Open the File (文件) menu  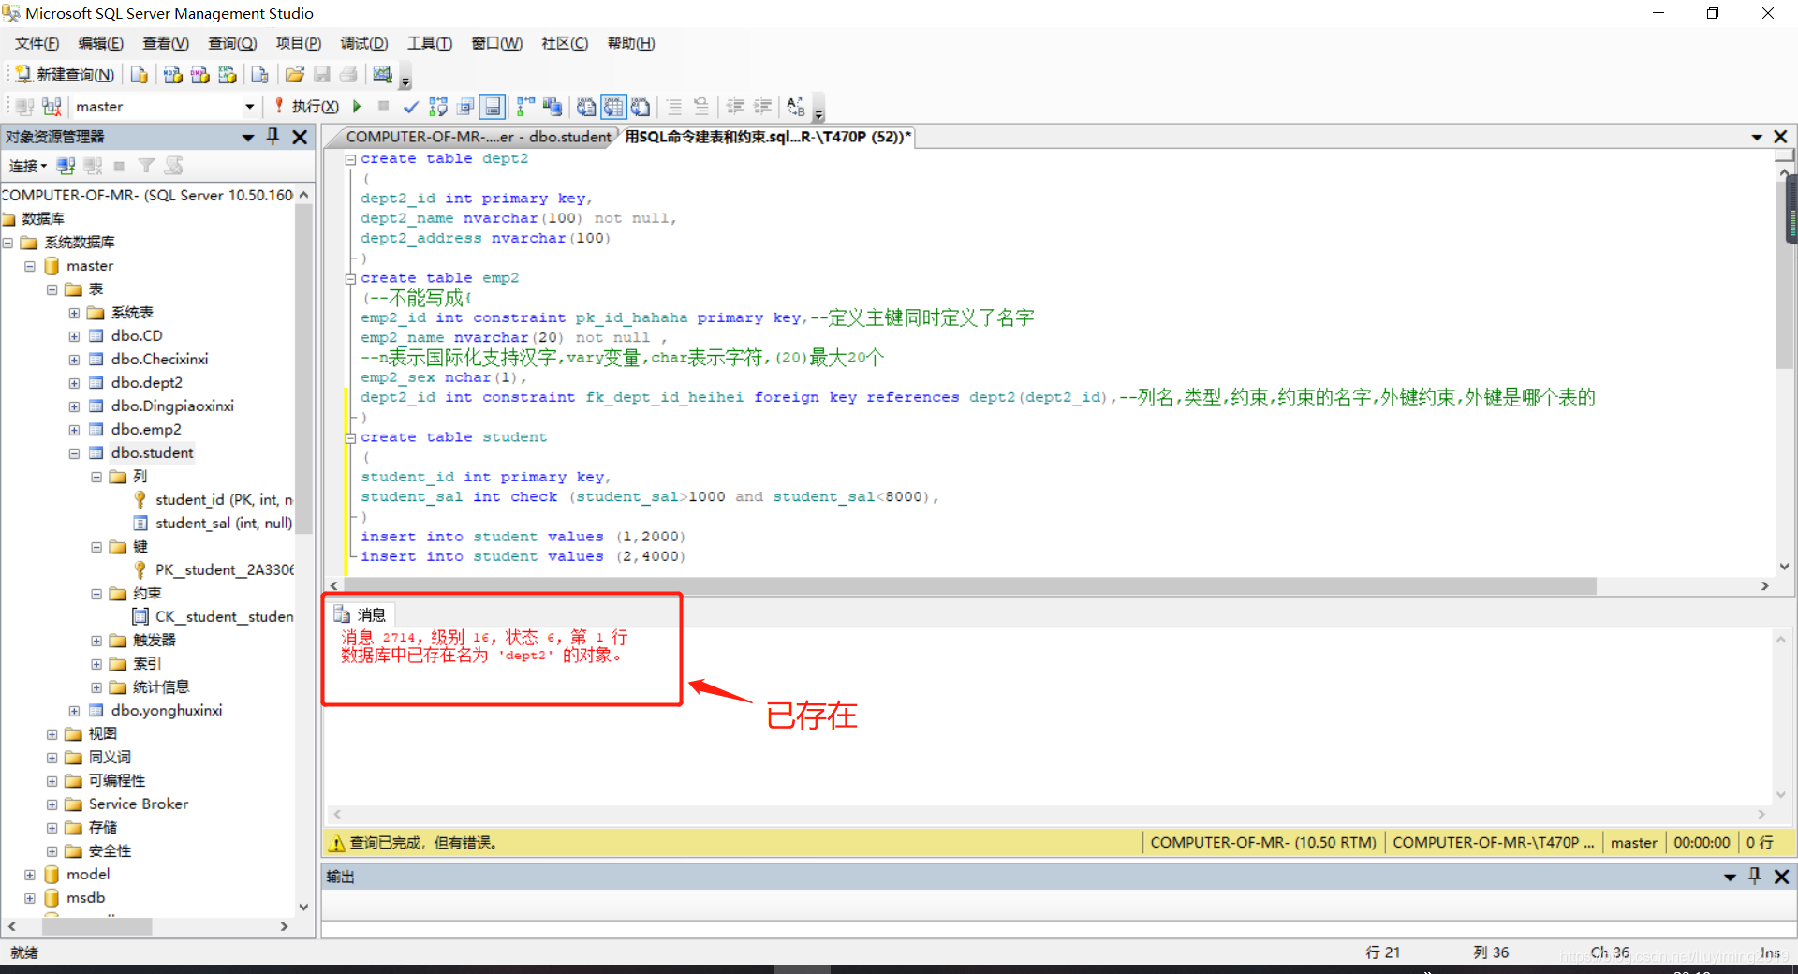tap(37, 43)
